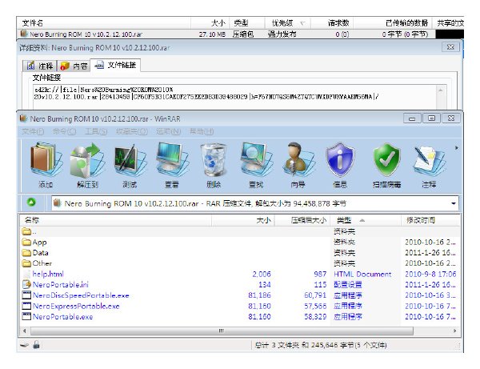Click the 文件名 column header in top list

coord(104,23)
